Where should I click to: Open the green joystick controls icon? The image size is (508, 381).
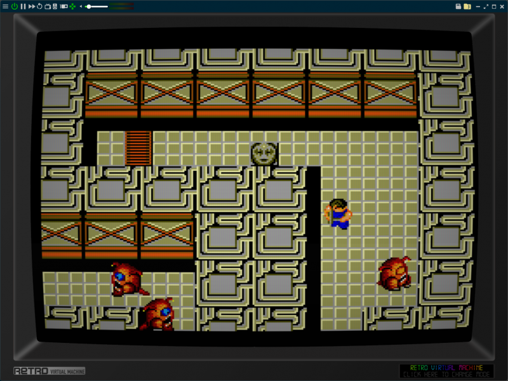tap(72, 6)
